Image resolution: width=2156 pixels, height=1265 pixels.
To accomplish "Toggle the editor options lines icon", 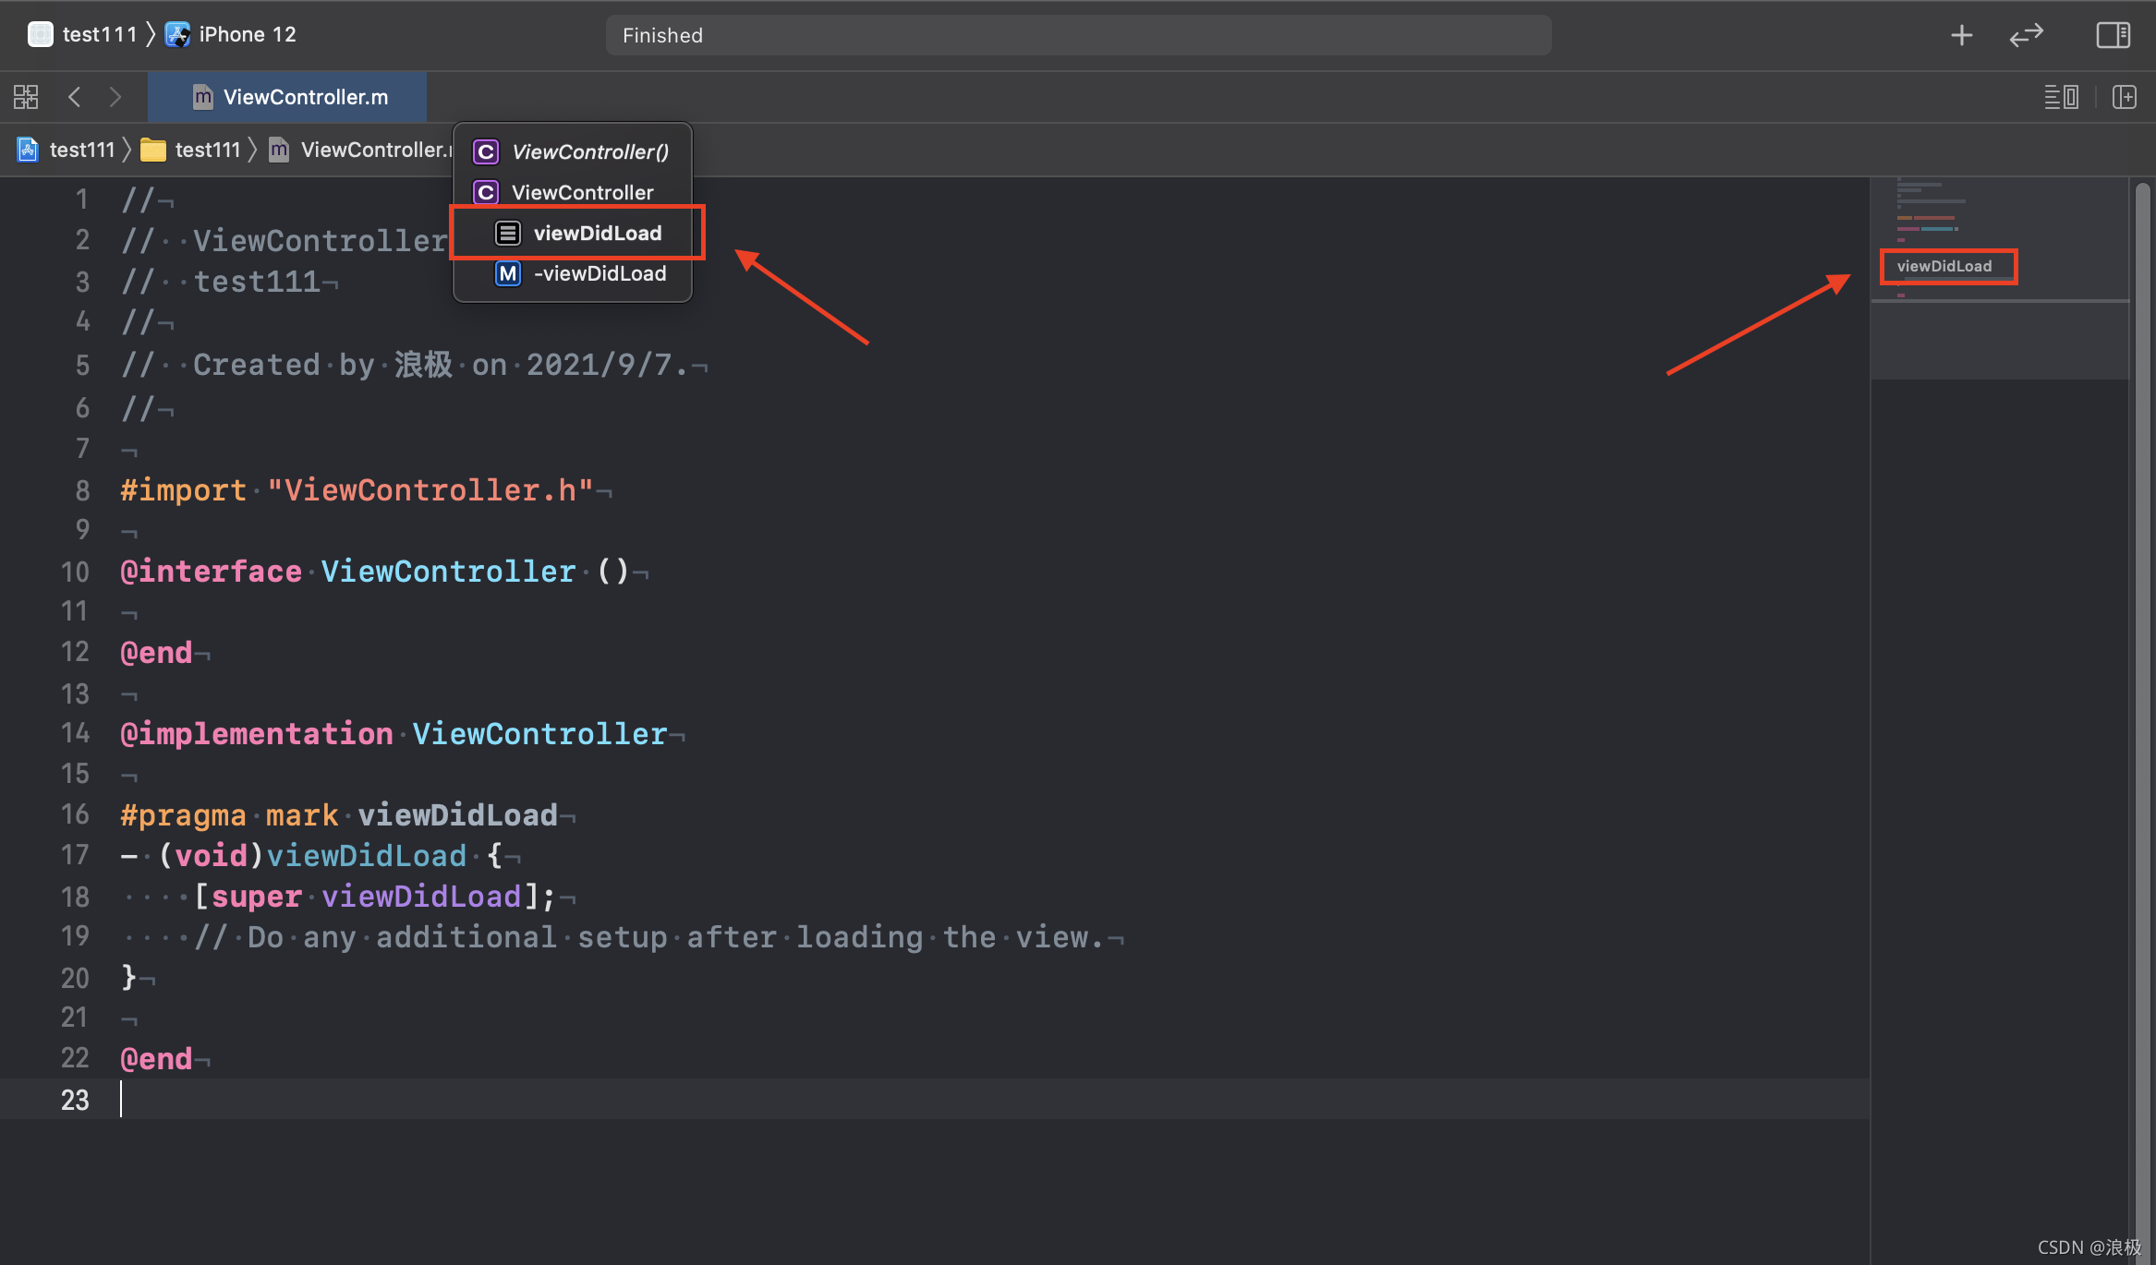I will 2061,97.
